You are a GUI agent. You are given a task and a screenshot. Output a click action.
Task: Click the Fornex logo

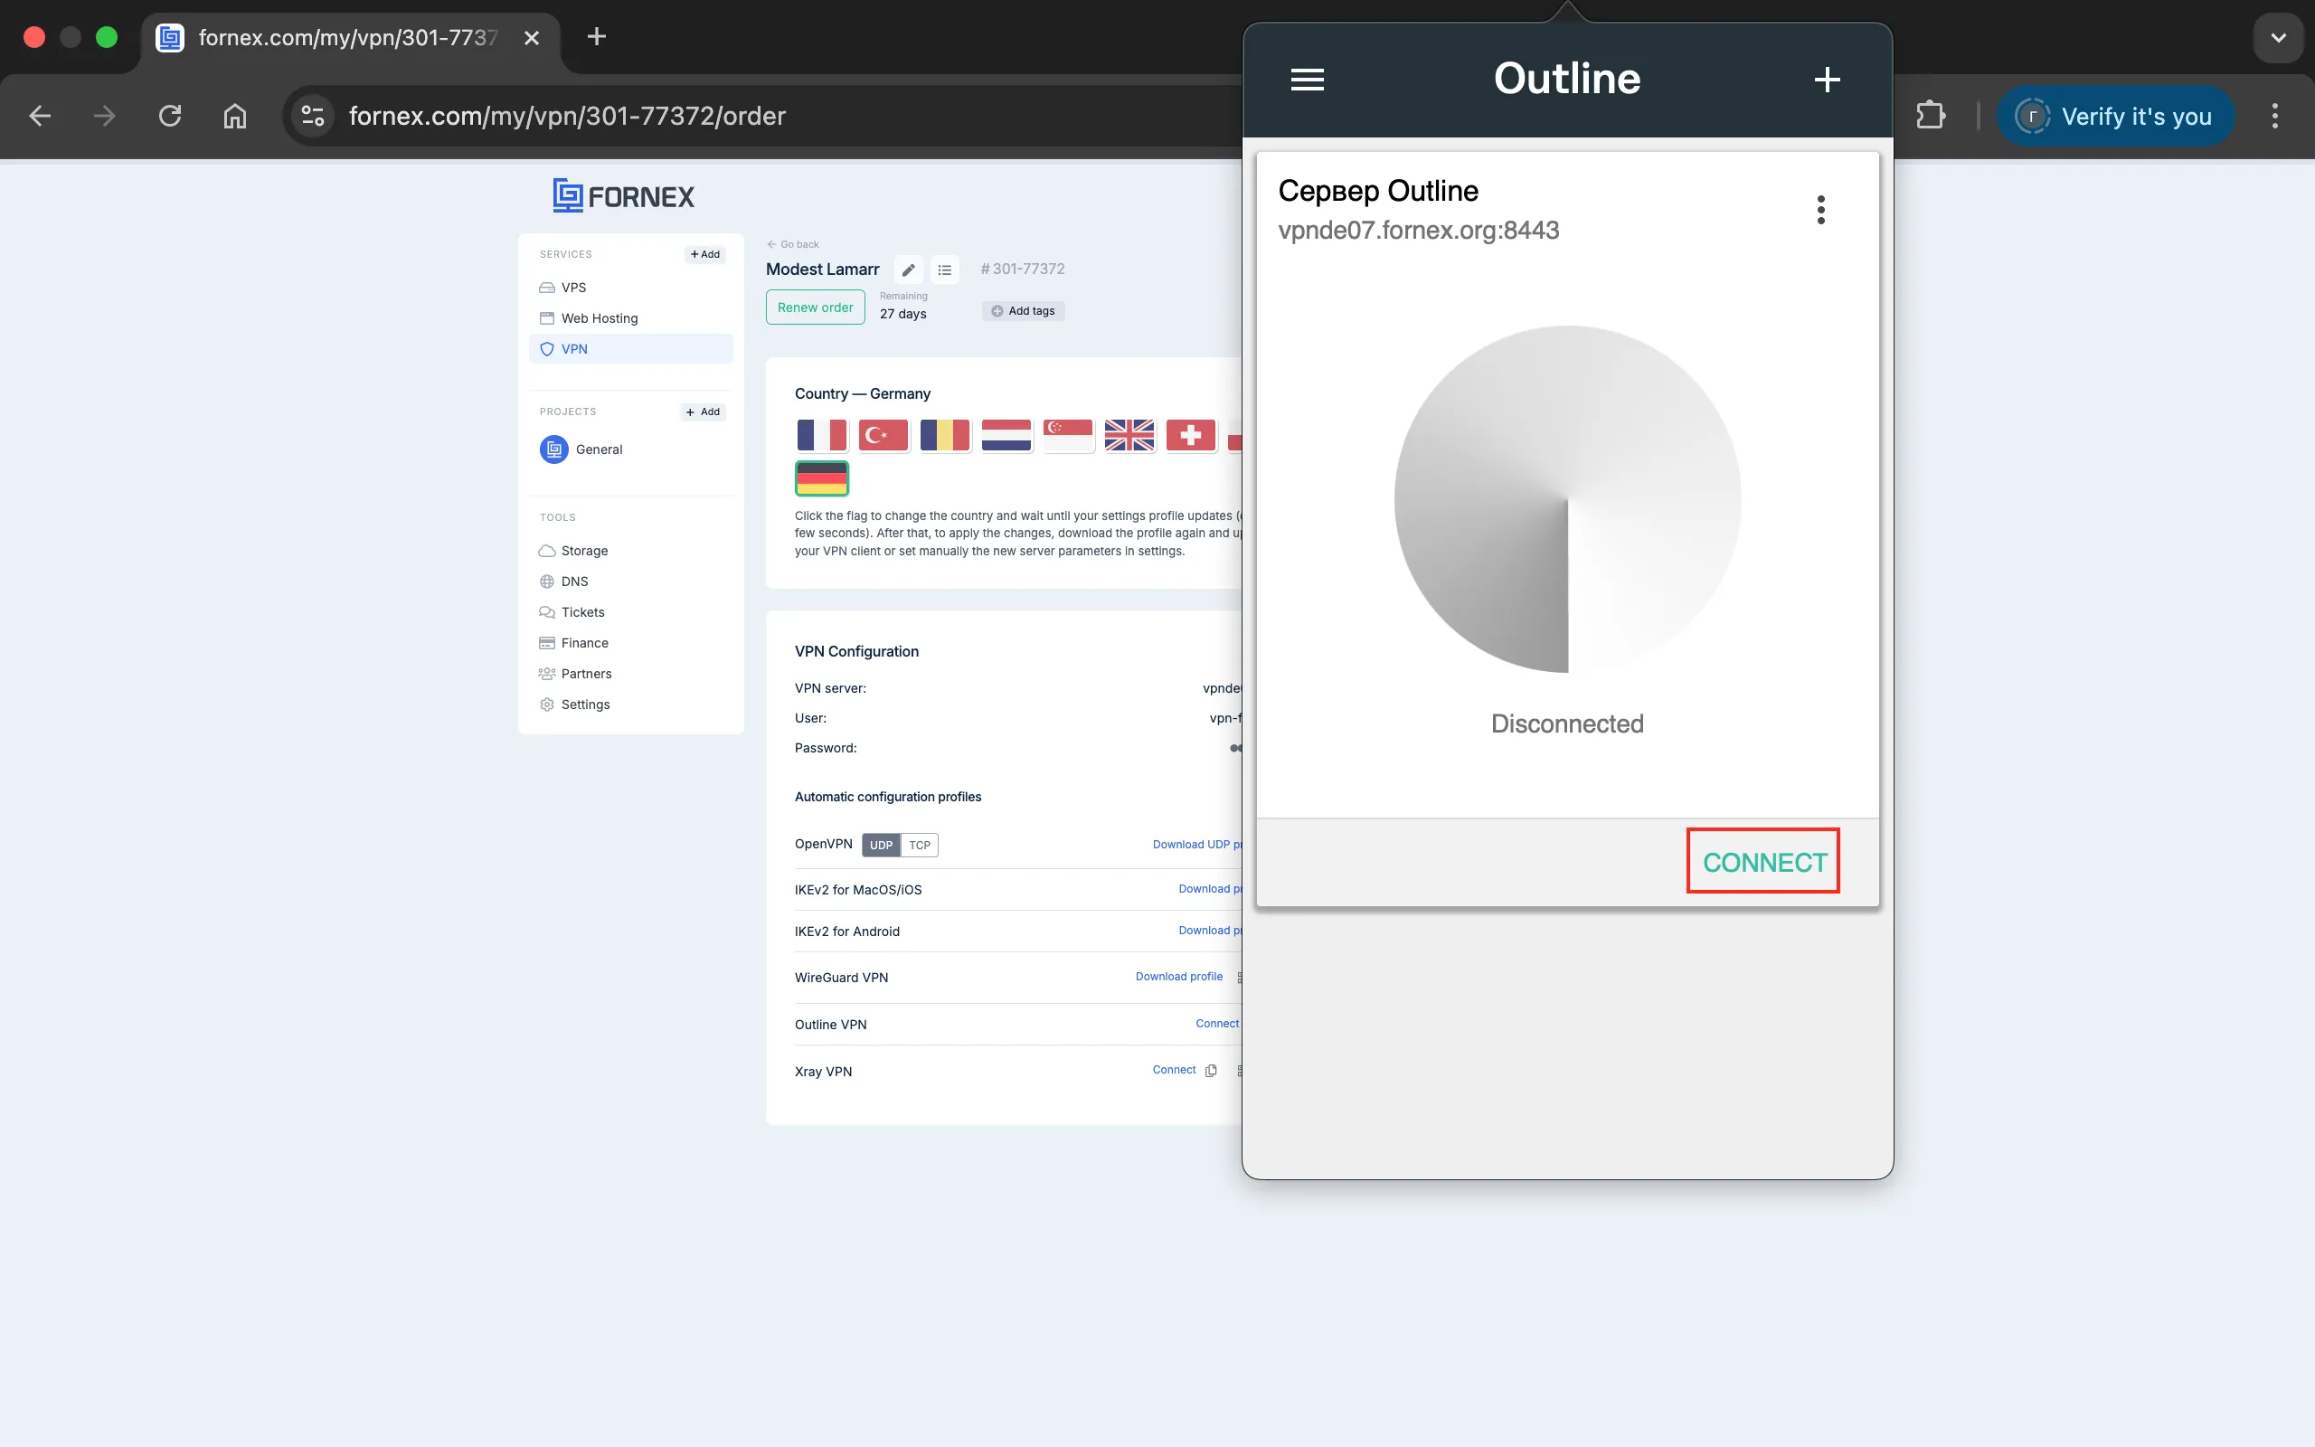click(623, 196)
